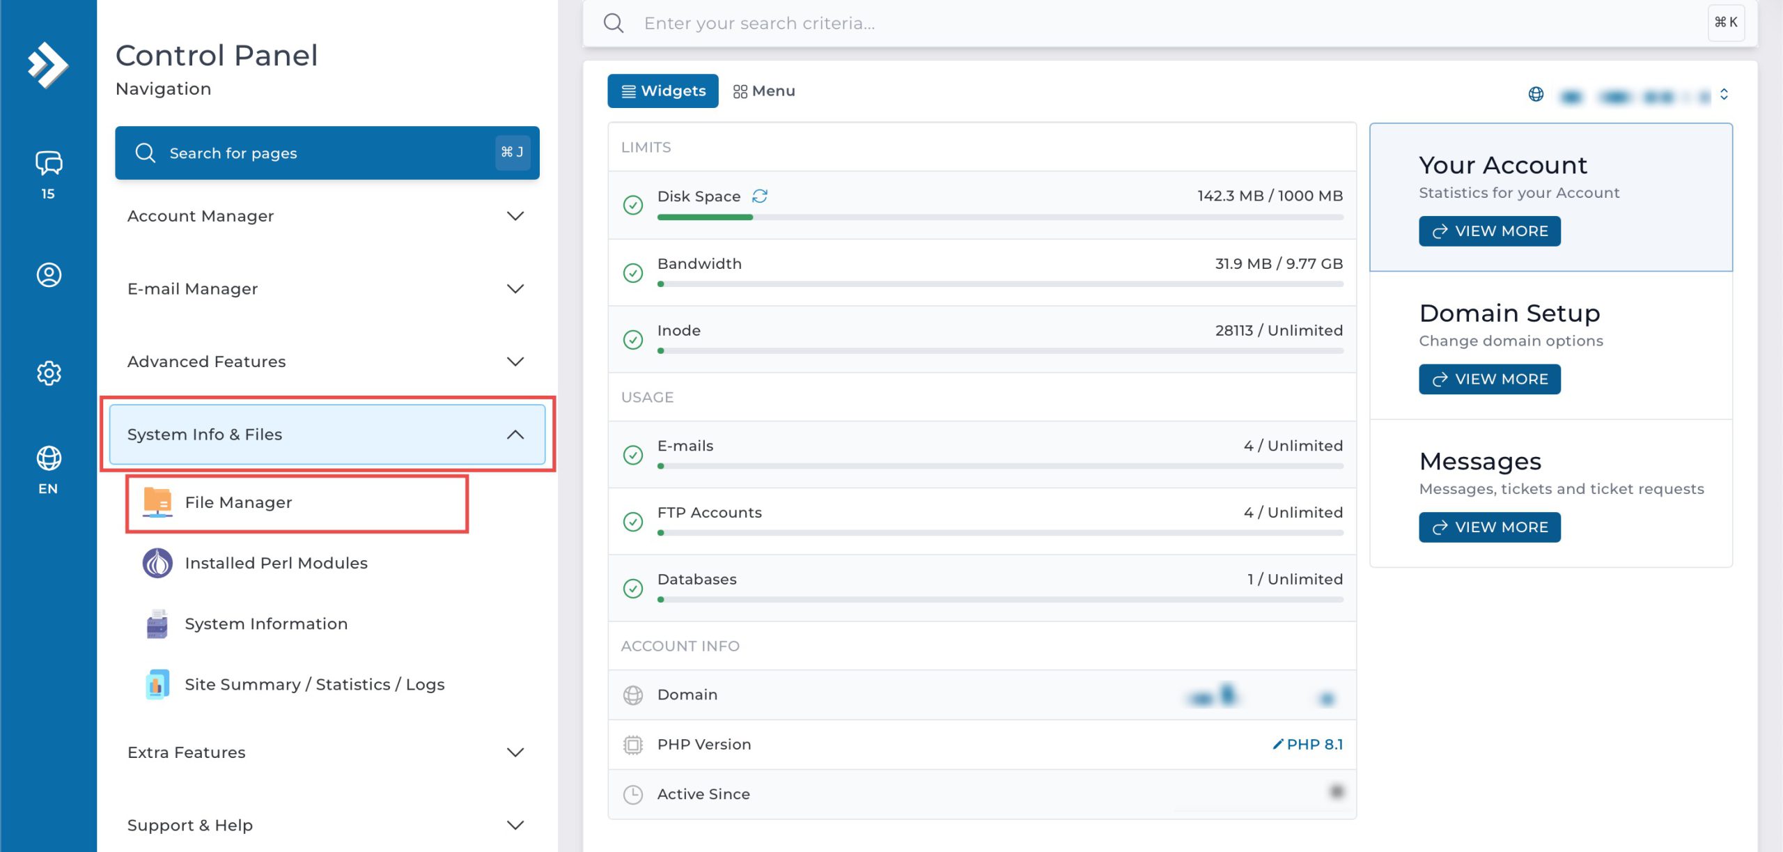Open messages icon showing 15

[x=48, y=164]
